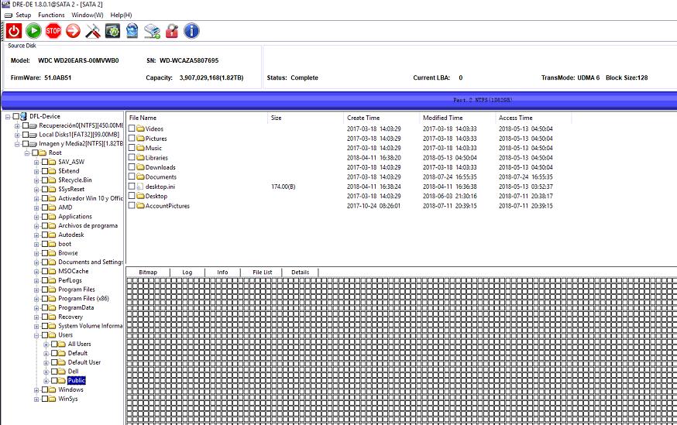
Task: Click the DFL-Device computer icon
Action: pos(24,116)
